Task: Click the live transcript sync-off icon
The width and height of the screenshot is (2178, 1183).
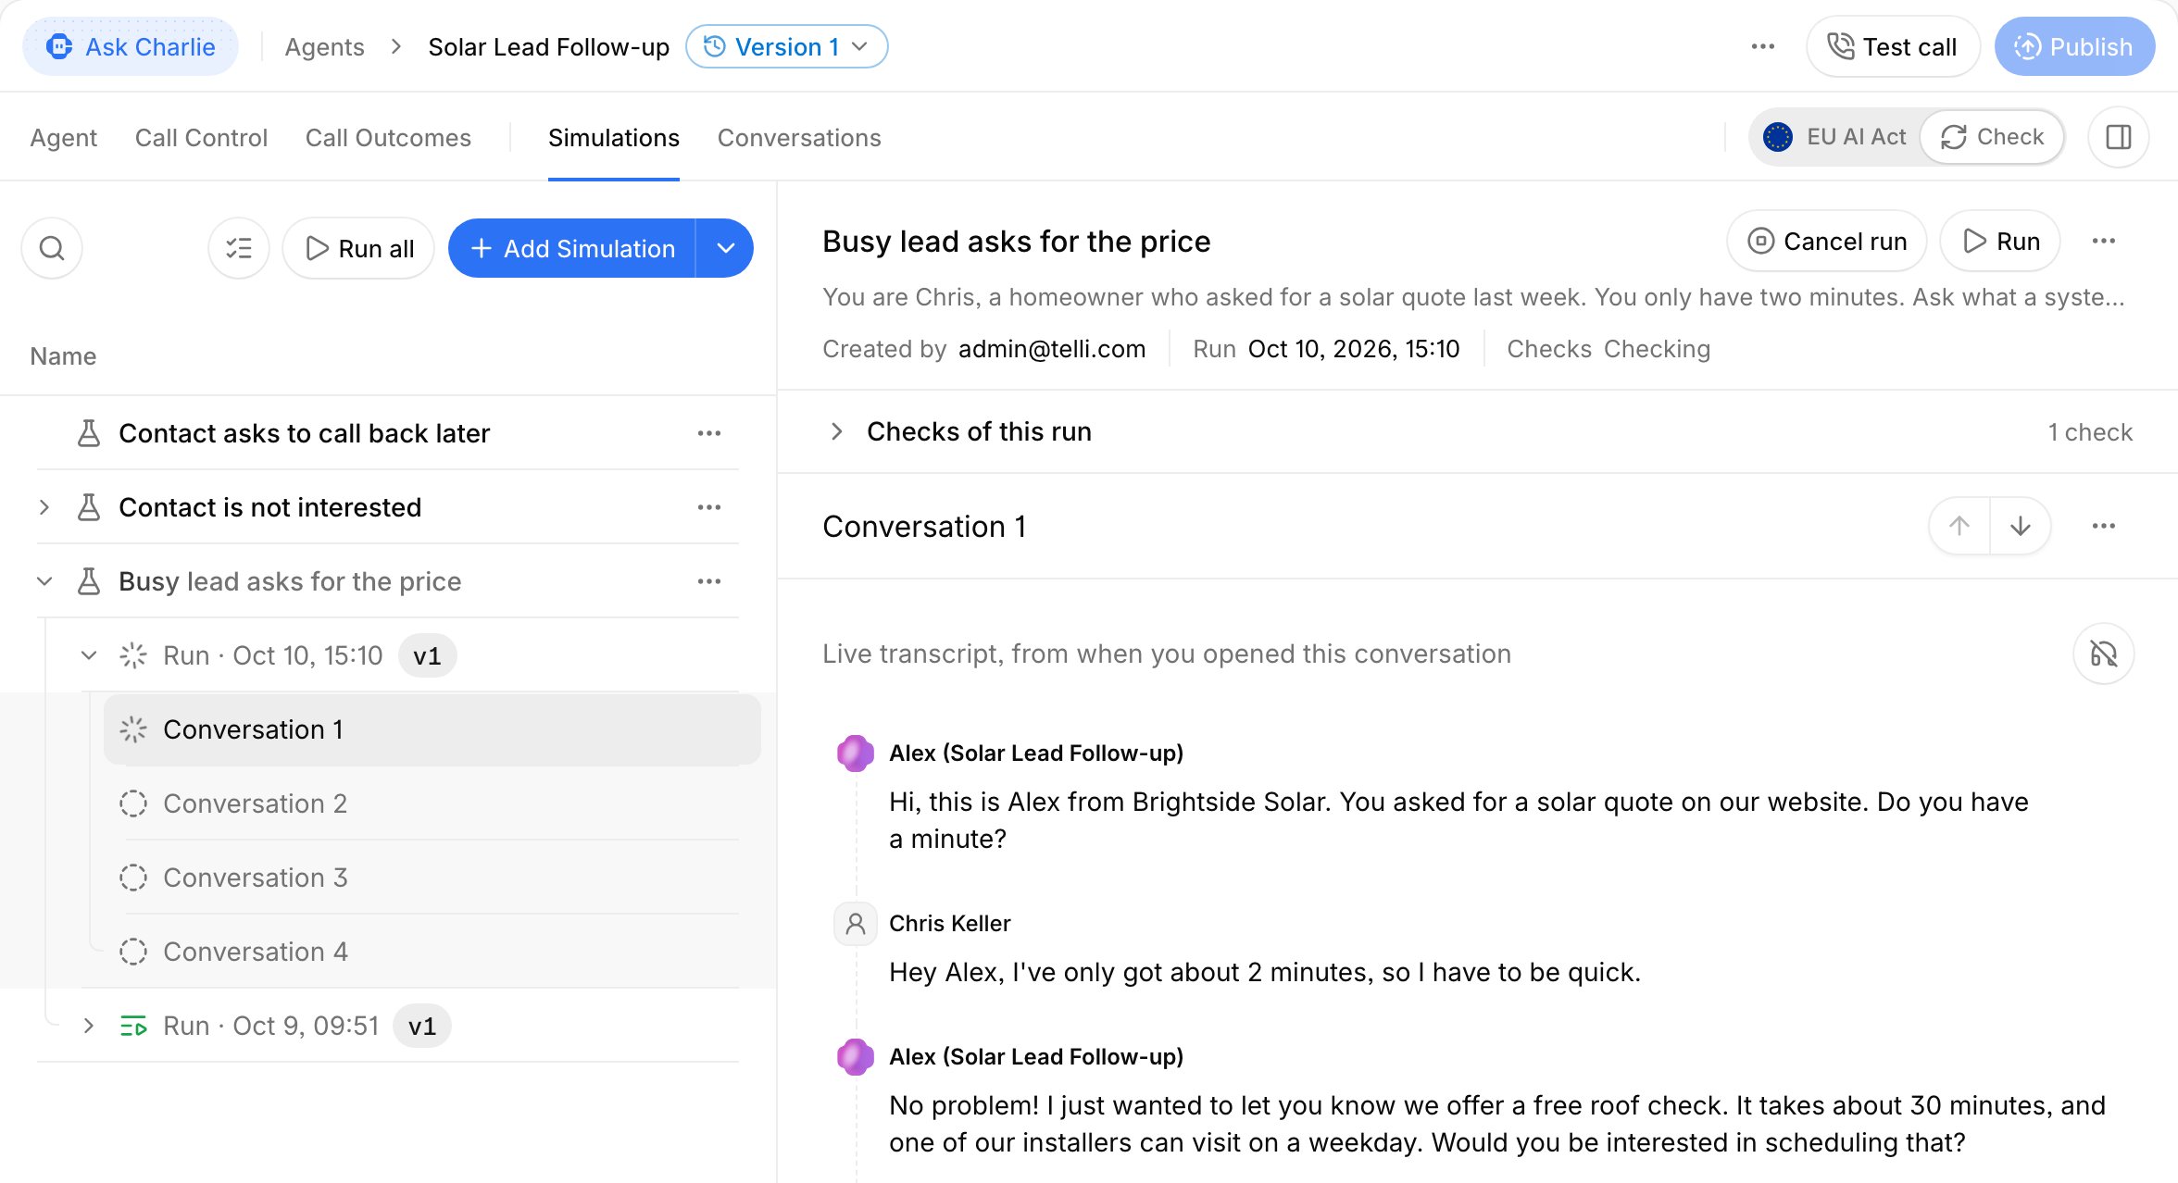Action: click(2104, 654)
